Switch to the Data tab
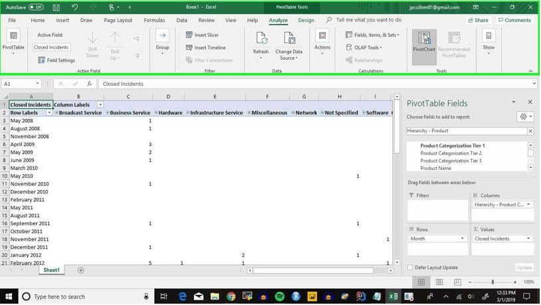 (x=182, y=21)
